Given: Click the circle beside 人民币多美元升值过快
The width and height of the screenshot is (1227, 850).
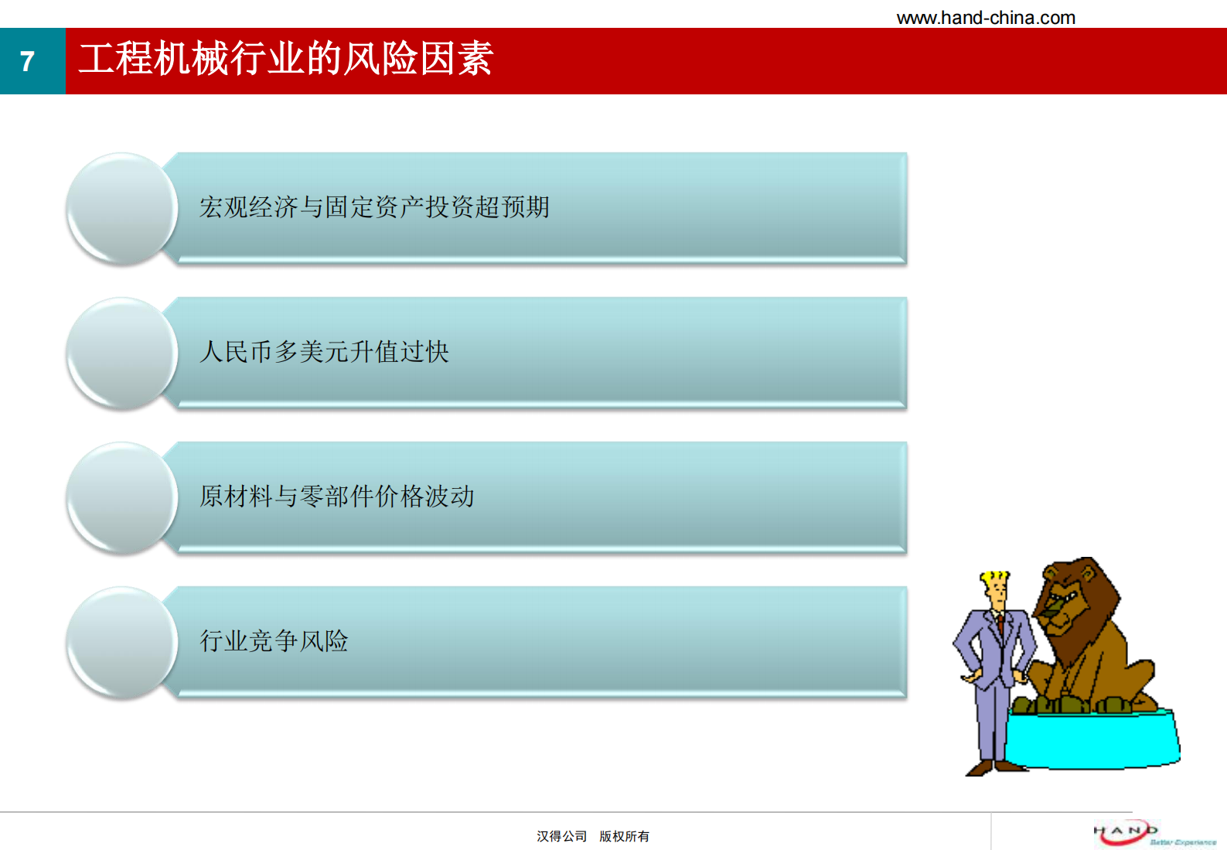Looking at the screenshot, I should [x=122, y=353].
